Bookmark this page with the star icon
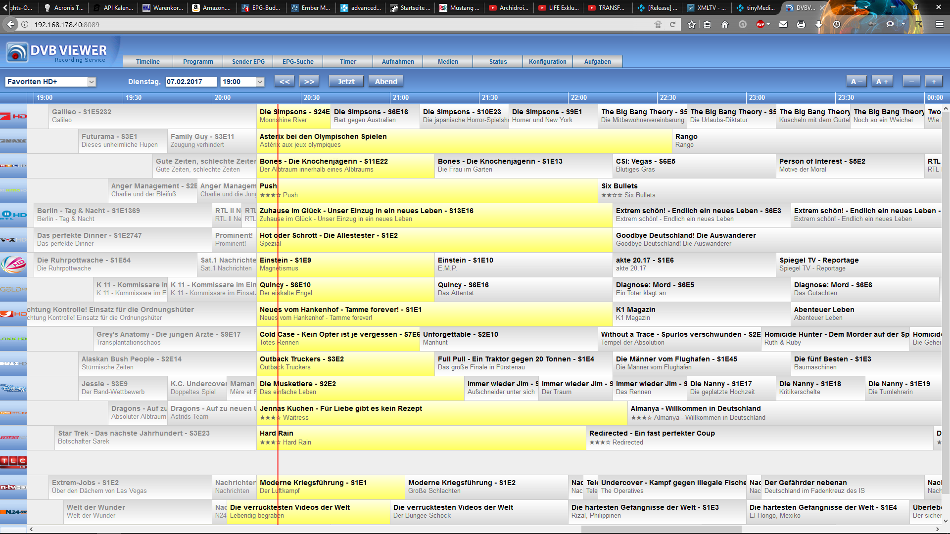 coord(691,24)
